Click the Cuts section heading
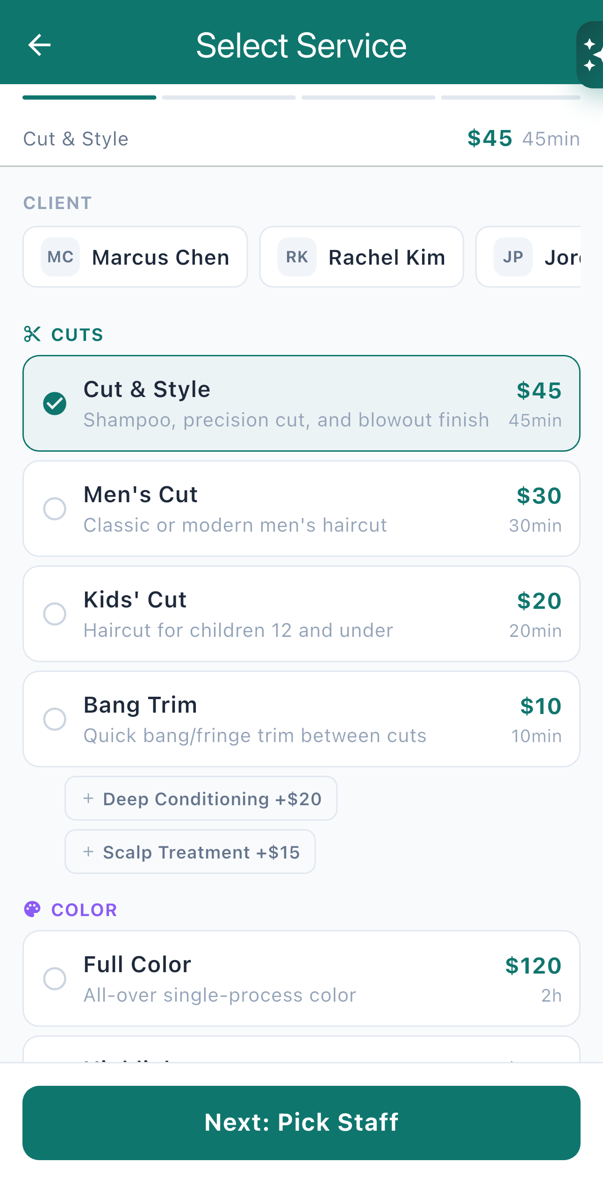Screen dimensions: 603x1184 click(x=77, y=335)
